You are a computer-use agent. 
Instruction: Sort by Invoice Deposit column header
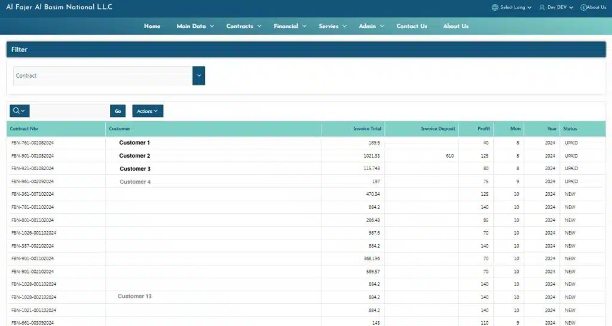438,129
